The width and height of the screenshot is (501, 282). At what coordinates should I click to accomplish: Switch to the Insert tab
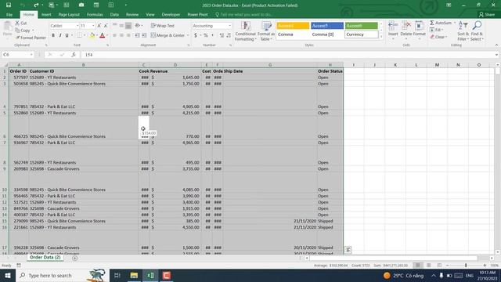[x=46, y=14]
